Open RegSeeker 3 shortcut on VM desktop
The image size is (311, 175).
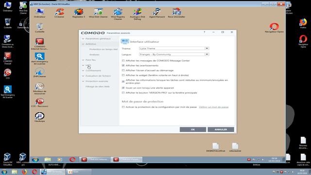(79, 13)
